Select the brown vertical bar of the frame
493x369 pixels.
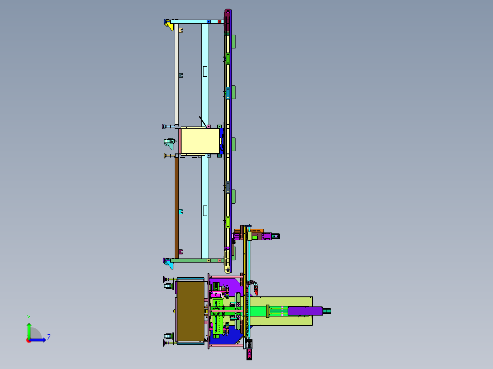(177, 208)
